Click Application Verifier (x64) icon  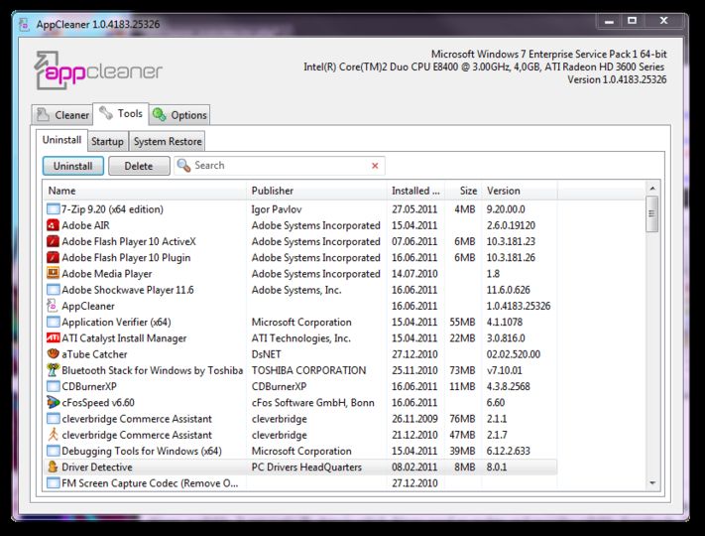point(54,323)
